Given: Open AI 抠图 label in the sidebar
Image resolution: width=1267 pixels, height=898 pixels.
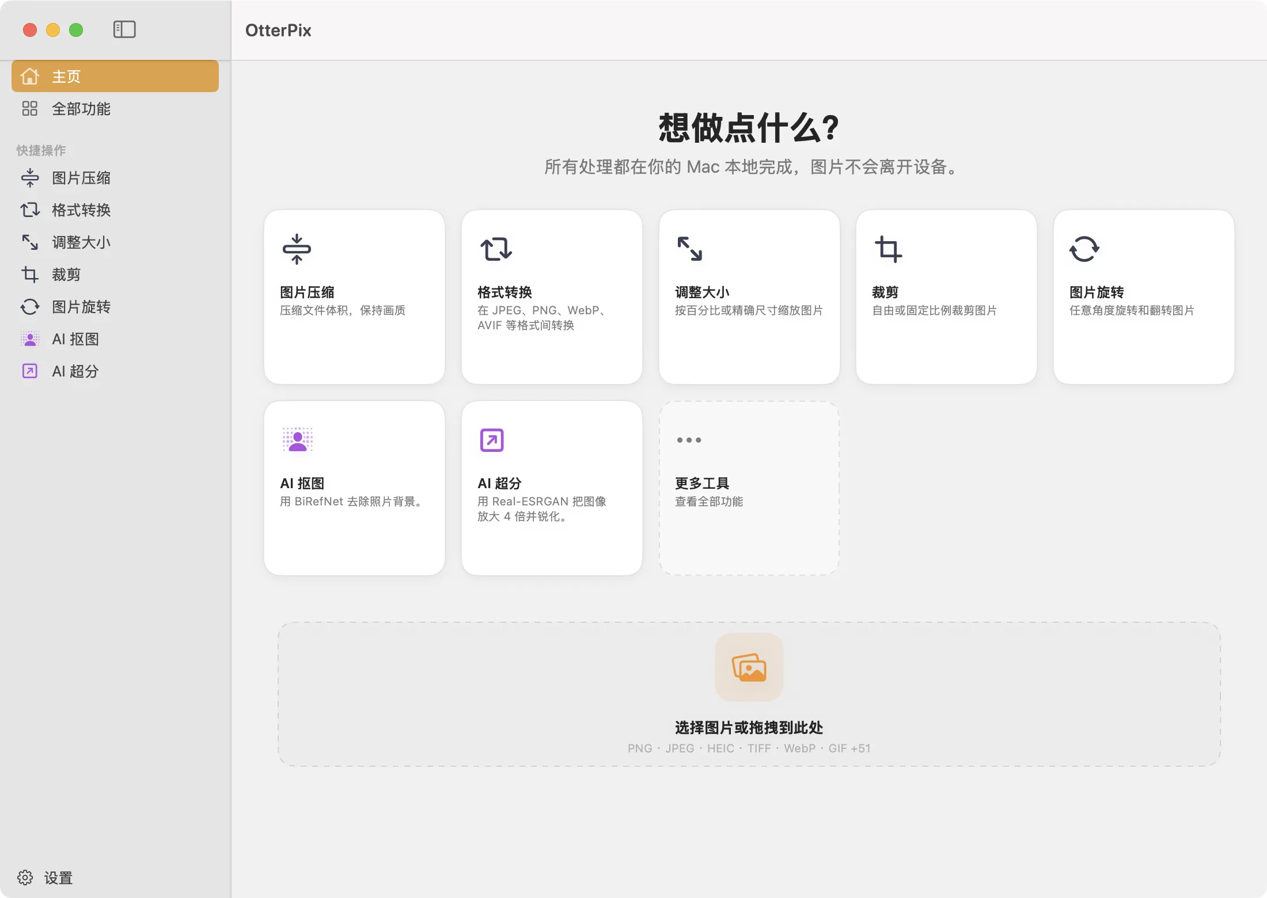Looking at the screenshot, I should 75,339.
